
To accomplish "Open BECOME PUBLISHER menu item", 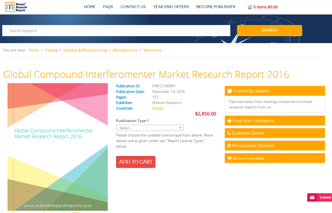I will tap(216, 7).
